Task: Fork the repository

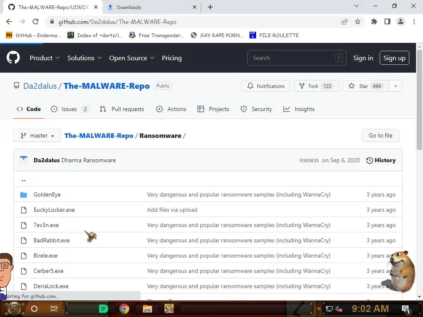Action: (x=316, y=86)
